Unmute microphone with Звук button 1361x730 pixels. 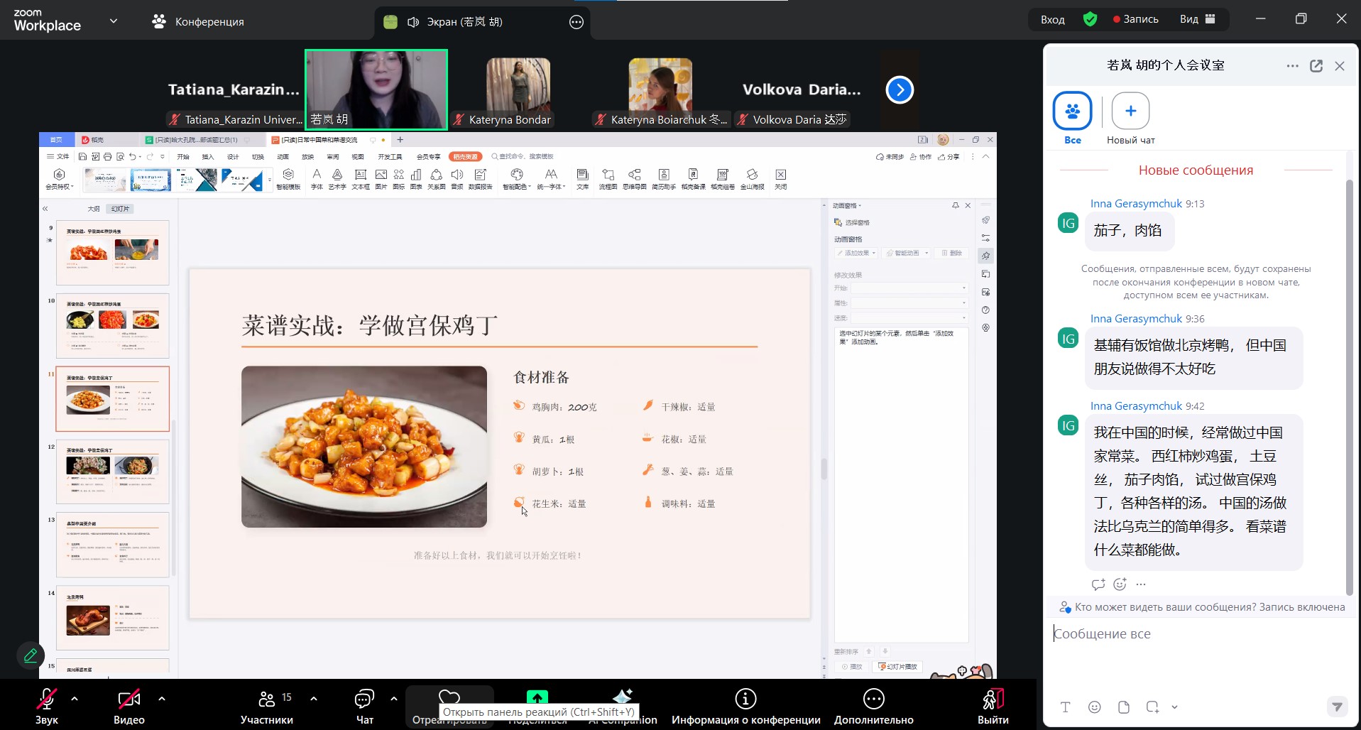point(47,707)
